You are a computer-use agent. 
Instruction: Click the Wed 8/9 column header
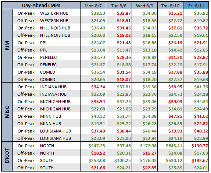coord(145,6)
